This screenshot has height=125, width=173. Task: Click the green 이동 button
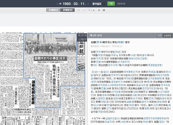click(x=111, y=4)
